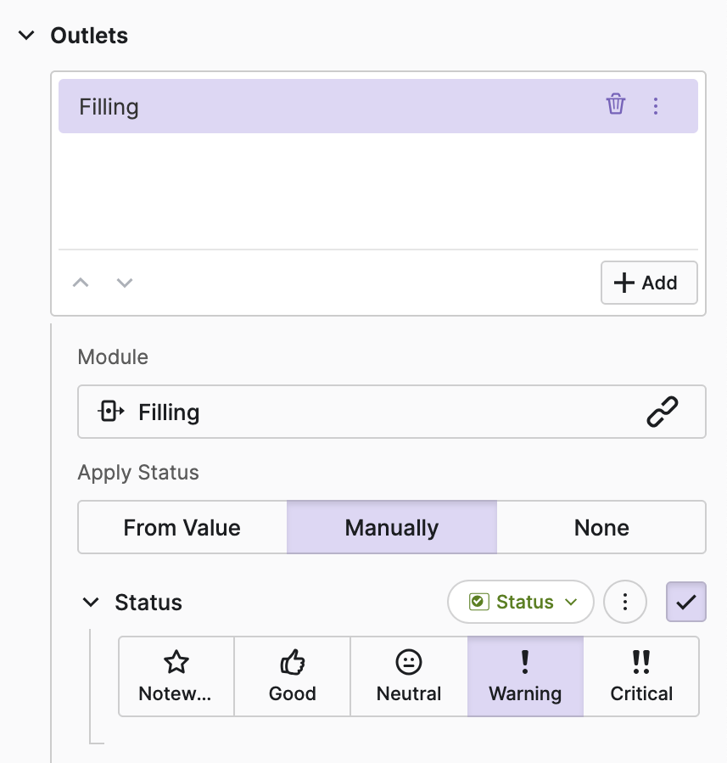The width and height of the screenshot is (727, 763).
Task: Toggle the Status checkmark box
Action: 685,602
